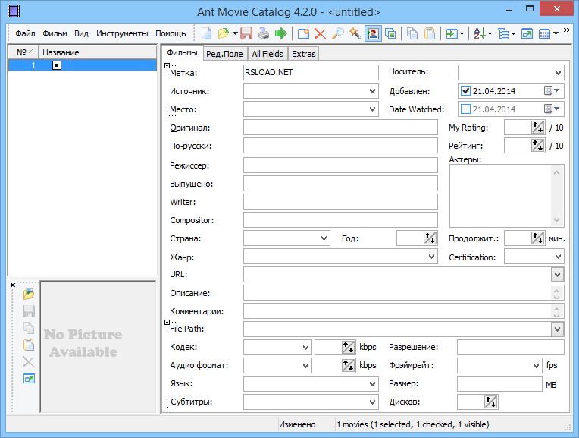The height and width of the screenshot is (438, 579).
Task: Switch to the All Fields tab
Action: point(268,54)
